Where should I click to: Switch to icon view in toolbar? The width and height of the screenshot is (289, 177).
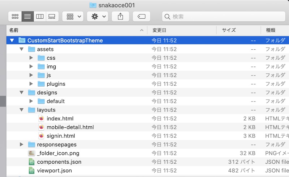coord(15,17)
